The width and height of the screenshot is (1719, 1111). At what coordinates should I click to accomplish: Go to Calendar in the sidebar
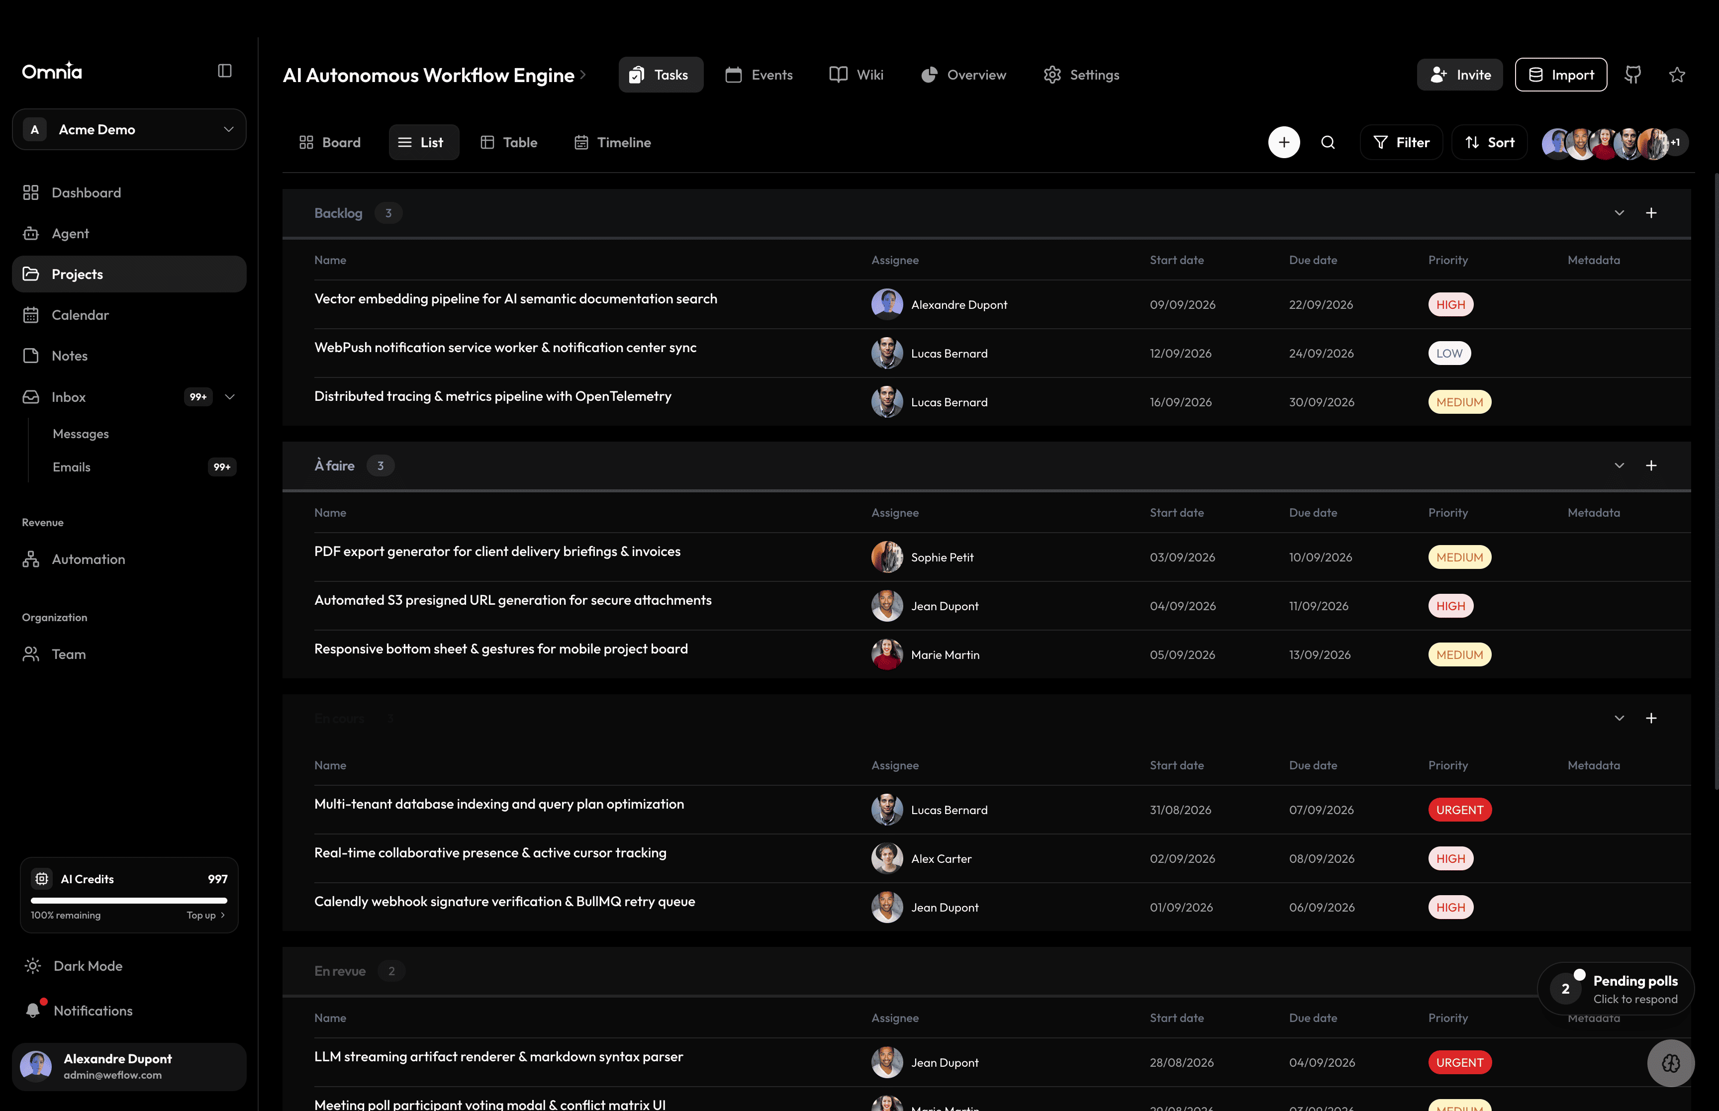(x=129, y=314)
